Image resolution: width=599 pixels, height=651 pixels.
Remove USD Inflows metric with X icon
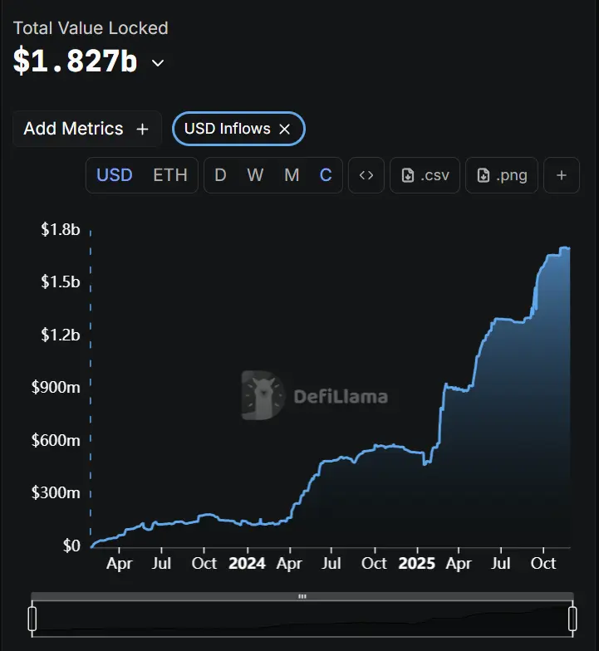tap(284, 130)
